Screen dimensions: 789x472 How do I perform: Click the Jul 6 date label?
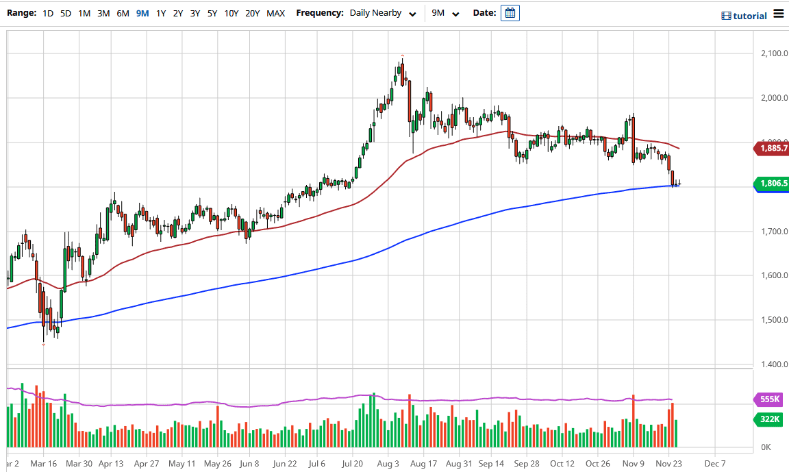tap(316, 464)
